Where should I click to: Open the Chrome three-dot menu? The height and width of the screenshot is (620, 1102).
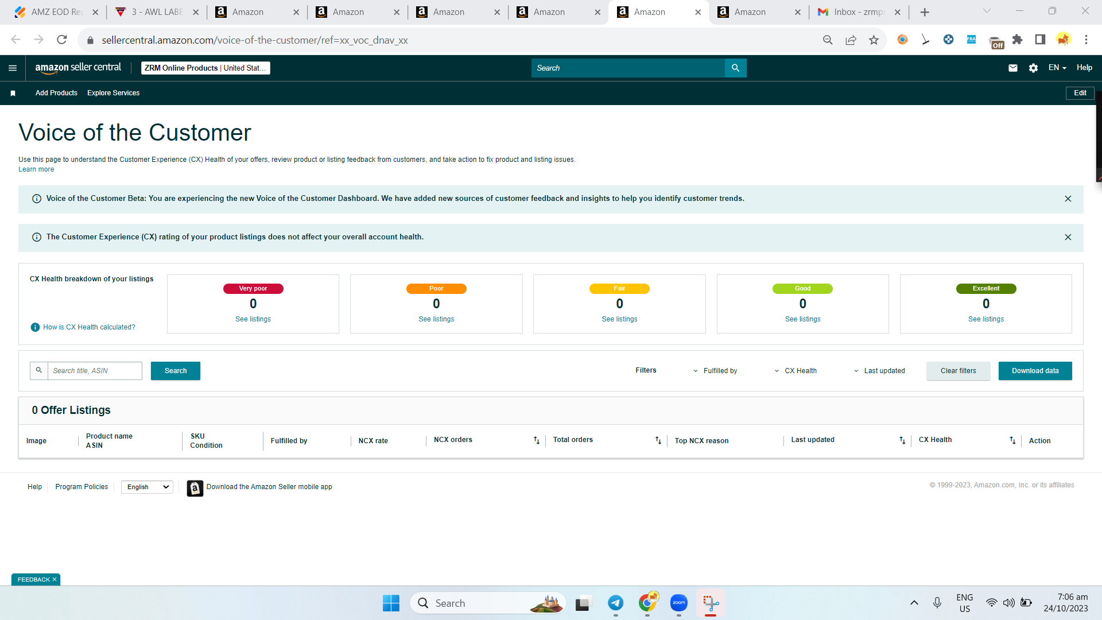click(x=1086, y=40)
